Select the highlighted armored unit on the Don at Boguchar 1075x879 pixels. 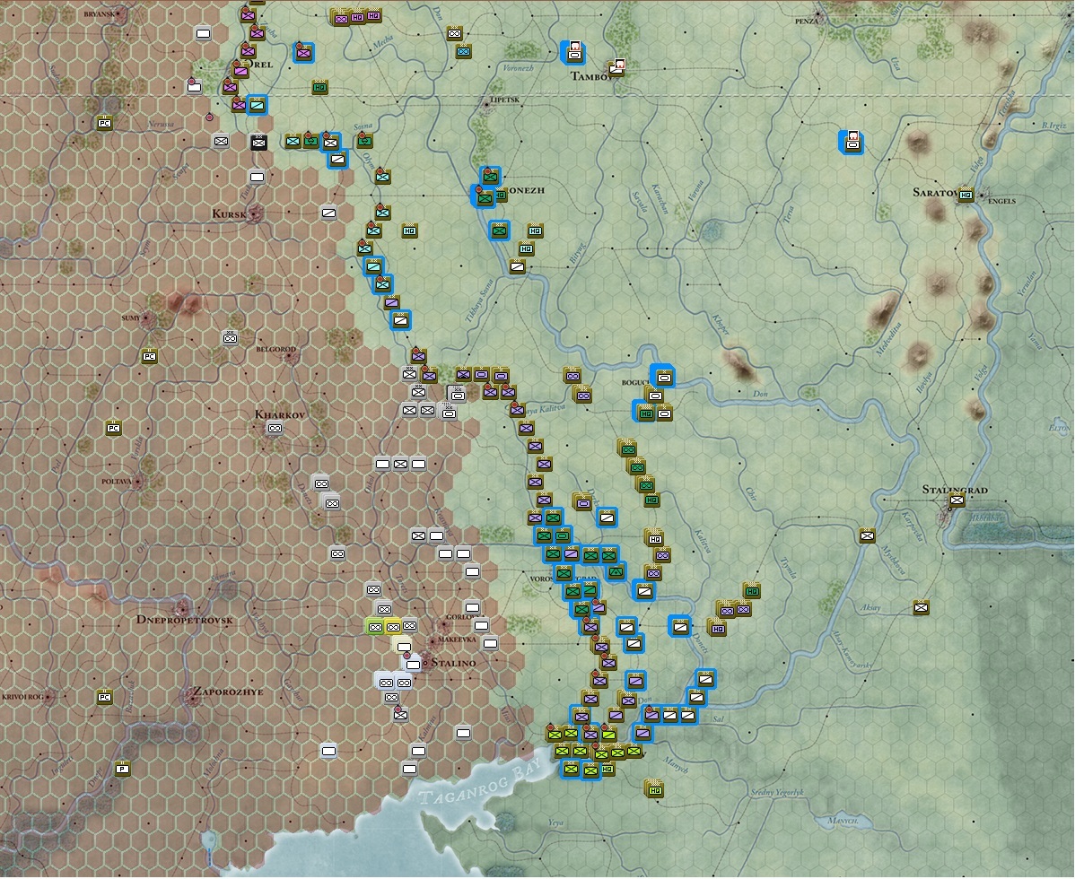point(663,377)
